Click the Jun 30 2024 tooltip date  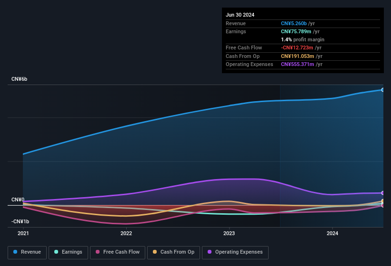click(240, 15)
